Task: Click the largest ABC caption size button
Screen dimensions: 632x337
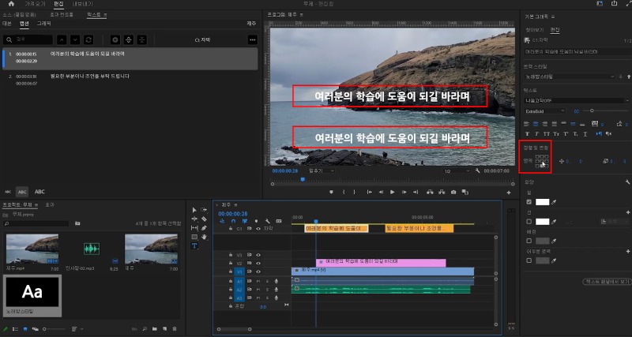Action: 39,192
